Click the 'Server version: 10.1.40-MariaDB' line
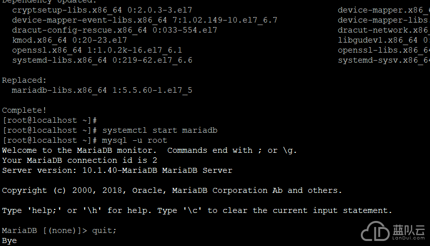Viewport: 430px width, 246px height. point(117,170)
